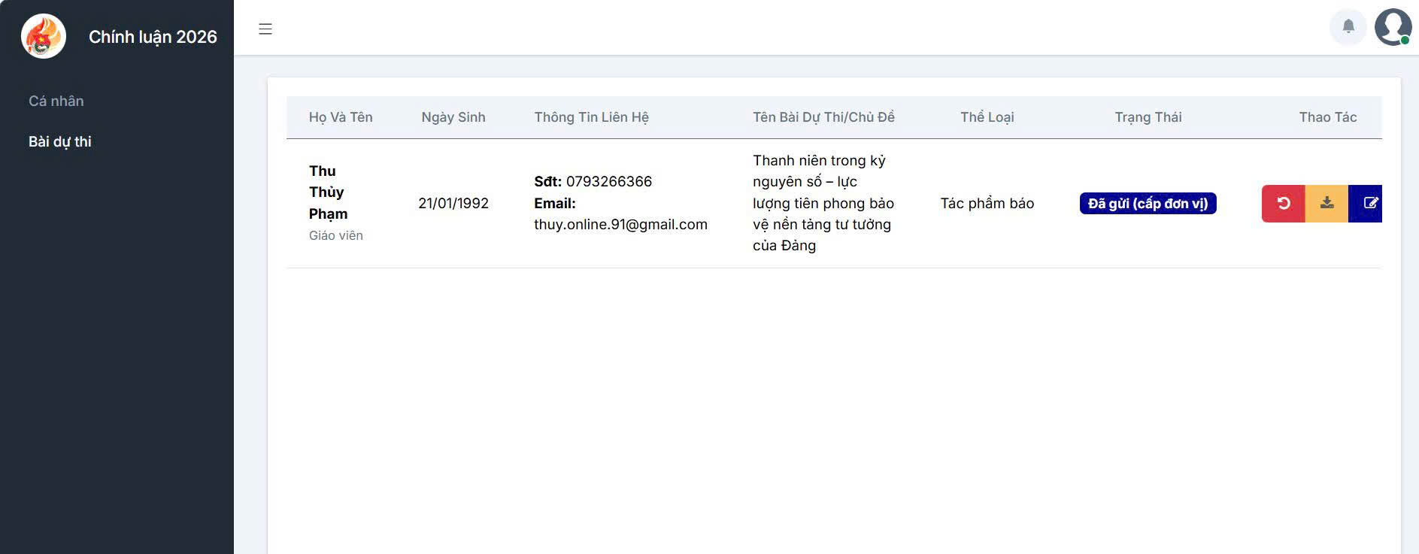
Task: Click the Chính luận 2026 flame logo
Action: pos(44,36)
